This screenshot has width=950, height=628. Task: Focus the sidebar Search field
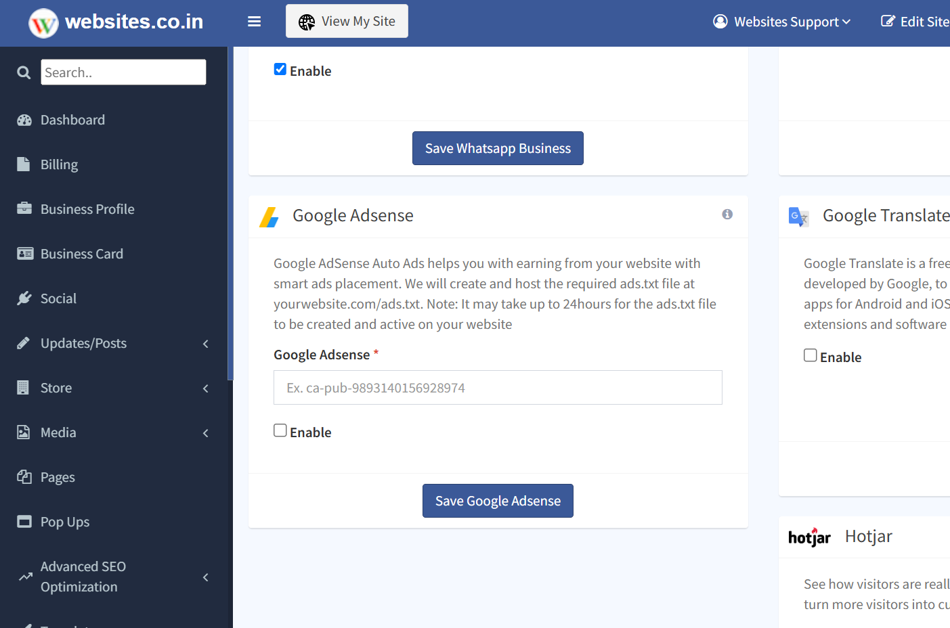click(123, 72)
